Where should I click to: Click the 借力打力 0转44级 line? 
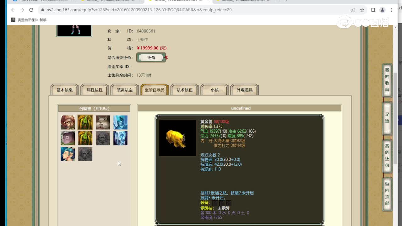pyautogui.click(x=229, y=146)
